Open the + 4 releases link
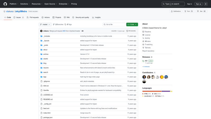The width and height of the screenshot is (211, 119). point(146,67)
